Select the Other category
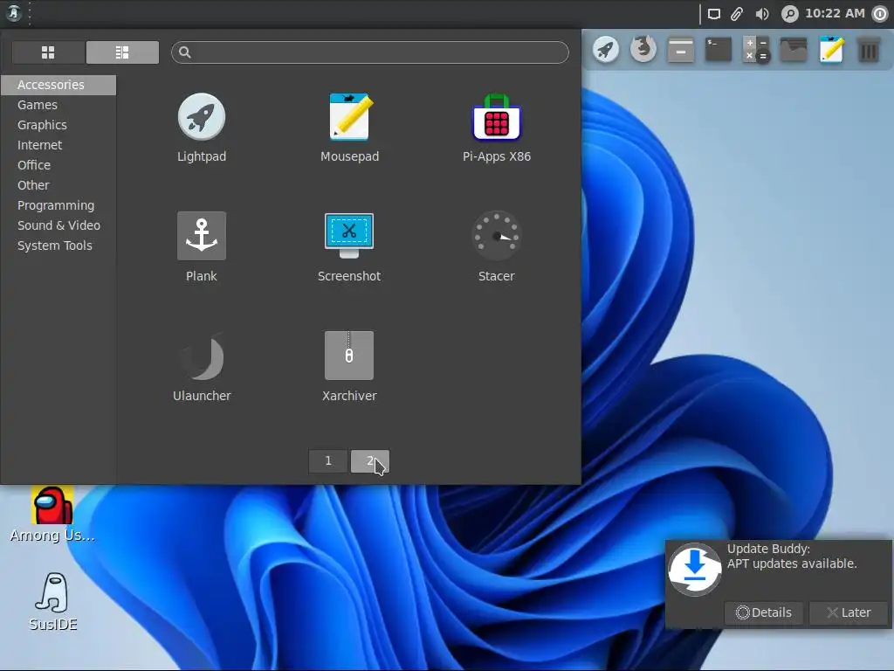 point(58,185)
